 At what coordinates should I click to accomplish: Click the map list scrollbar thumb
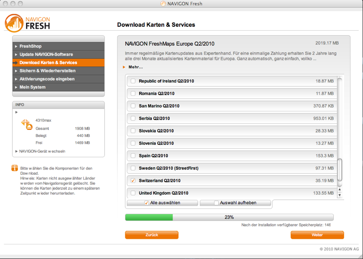pyautogui.click(x=339, y=170)
